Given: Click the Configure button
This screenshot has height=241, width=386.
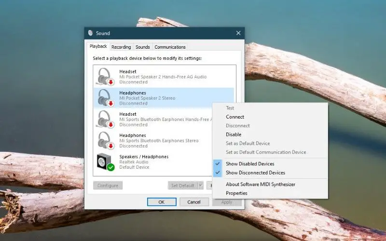Looking at the screenshot, I should [x=108, y=186].
